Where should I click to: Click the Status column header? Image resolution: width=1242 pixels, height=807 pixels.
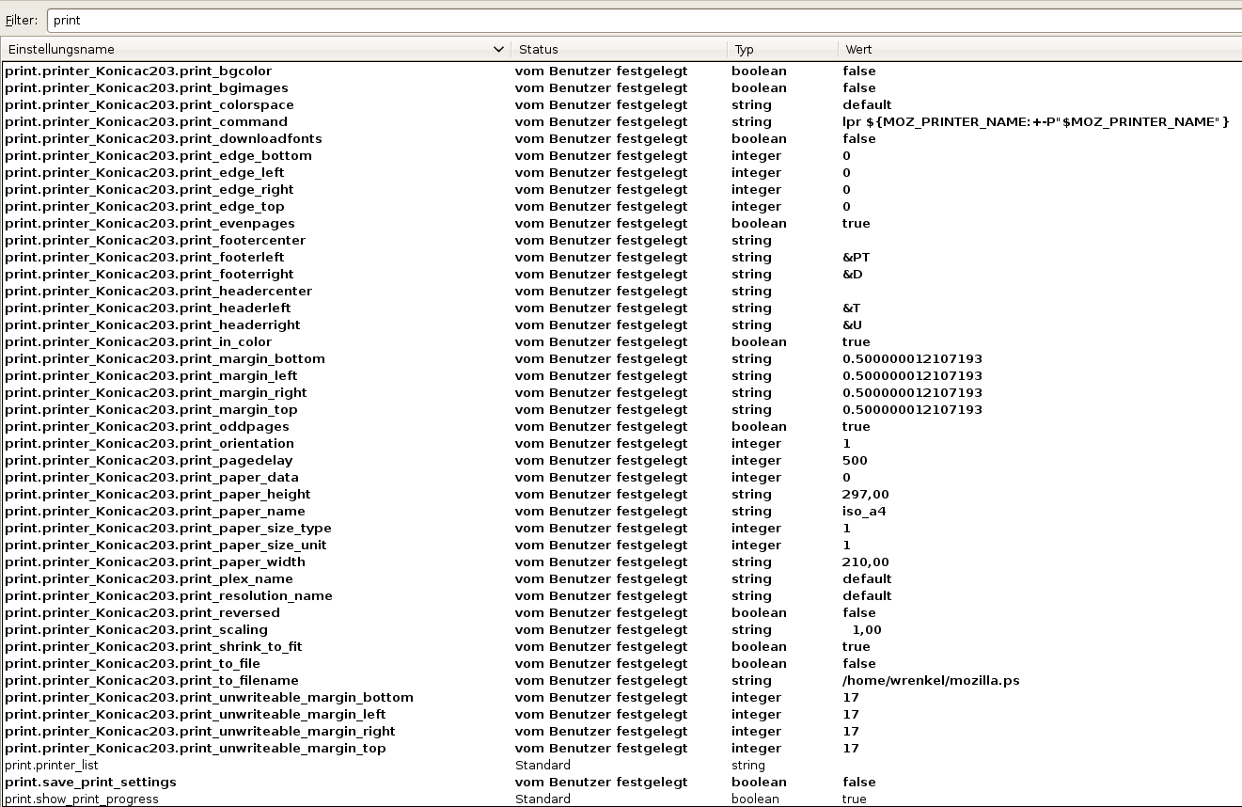click(x=618, y=49)
